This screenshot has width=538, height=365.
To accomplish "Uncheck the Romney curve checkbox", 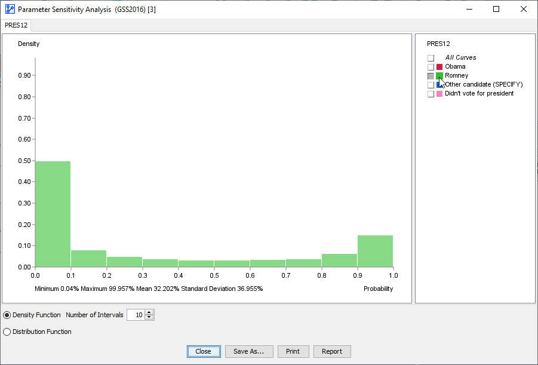I will (x=431, y=75).
